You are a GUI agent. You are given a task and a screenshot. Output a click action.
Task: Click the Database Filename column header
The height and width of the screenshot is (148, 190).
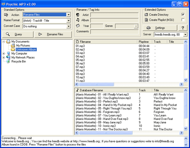pyautogui.click(x=106, y=90)
